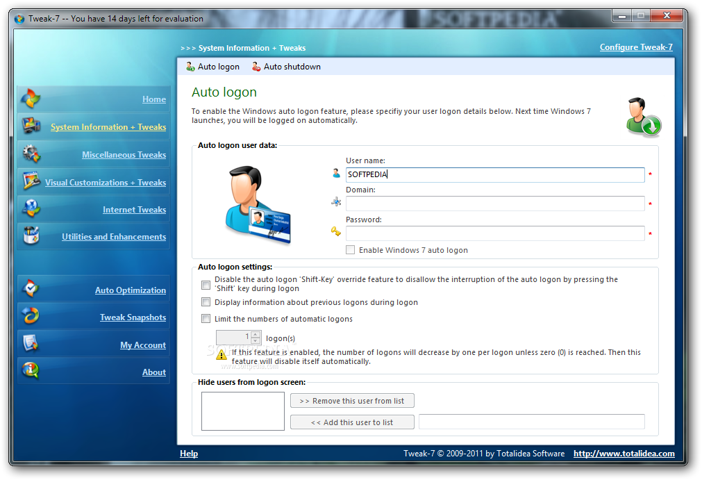This screenshot has width=702, height=480.
Task: Click the System Information + Tweaks sidebar icon
Action: click(x=31, y=126)
